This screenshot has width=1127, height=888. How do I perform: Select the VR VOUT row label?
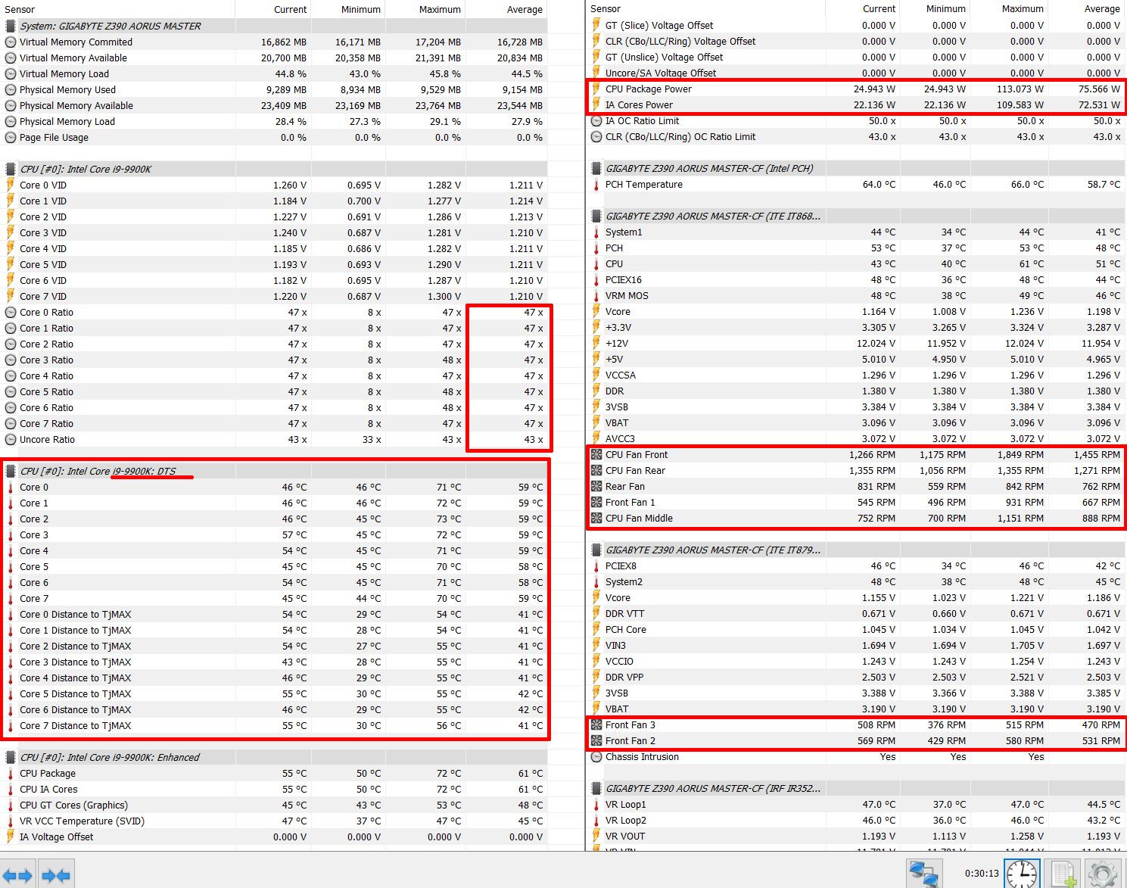point(625,836)
